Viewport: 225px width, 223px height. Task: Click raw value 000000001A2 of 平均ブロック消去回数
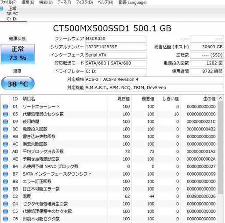[x=201, y=151]
